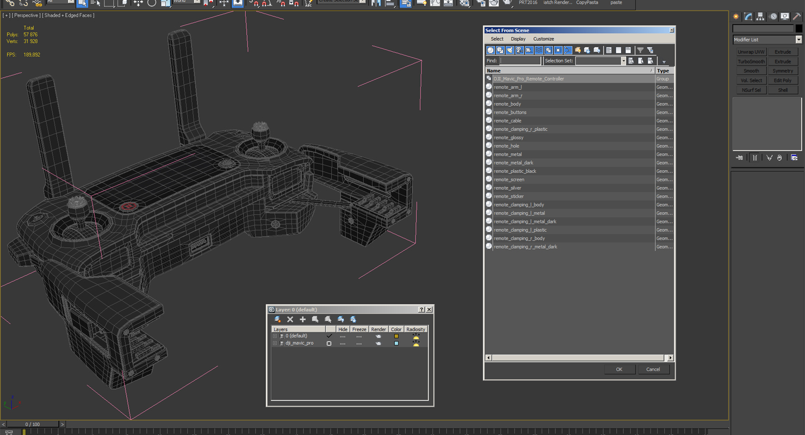Click Create New Layer icon in Layer dialog
Image resolution: width=805 pixels, height=435 pixels.
click(x=278, y=319)
